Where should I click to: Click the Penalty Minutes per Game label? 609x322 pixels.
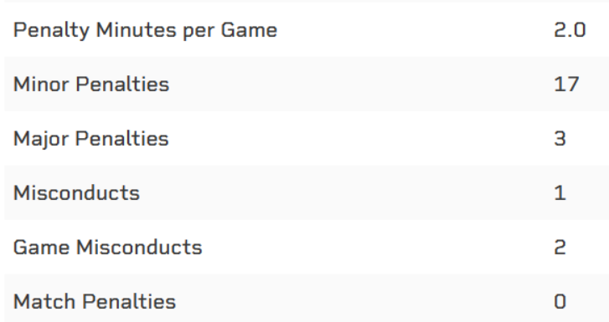click(145, 31)
